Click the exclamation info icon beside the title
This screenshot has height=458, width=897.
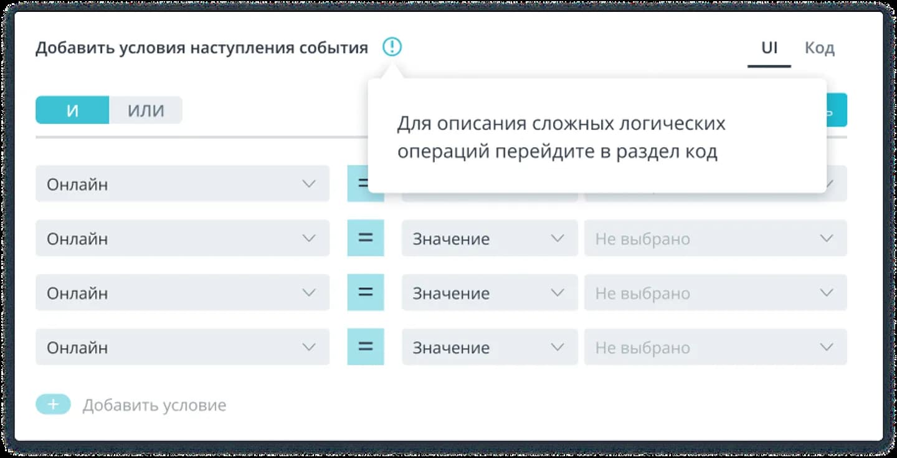click(392, 47)
